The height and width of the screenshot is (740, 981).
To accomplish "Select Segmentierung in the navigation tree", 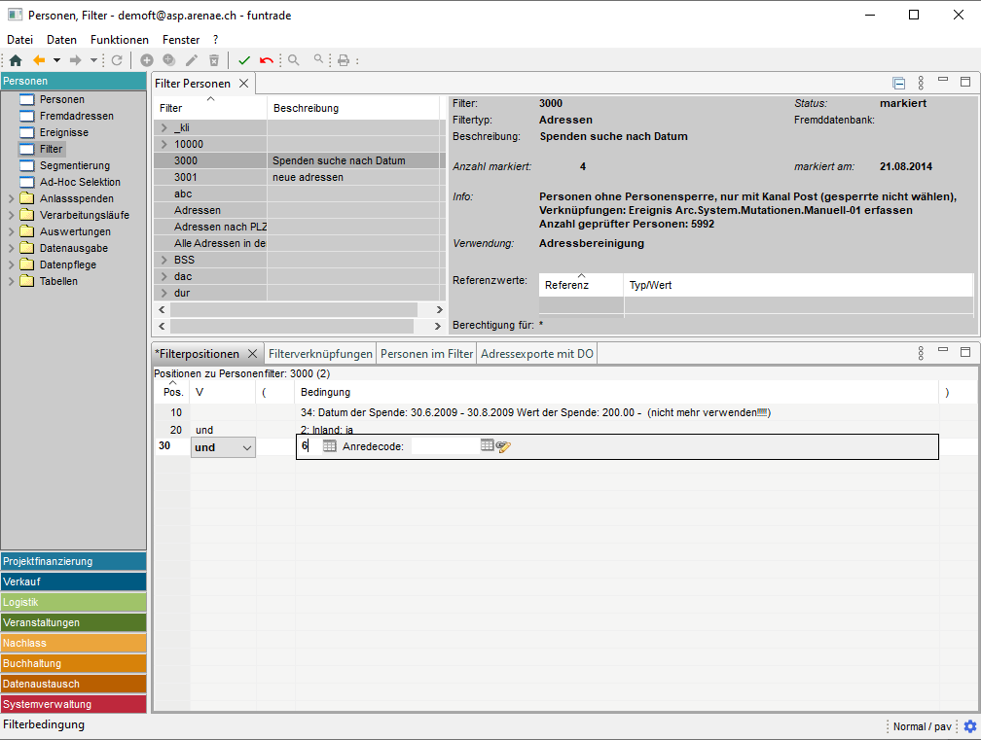I will (74, 165).
